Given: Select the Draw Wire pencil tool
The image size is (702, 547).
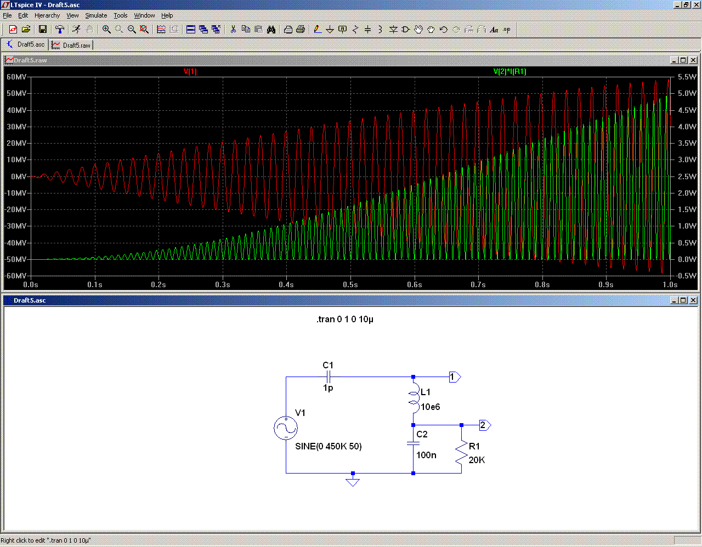Looking at the screenshot, I should (x=317, y=30).
